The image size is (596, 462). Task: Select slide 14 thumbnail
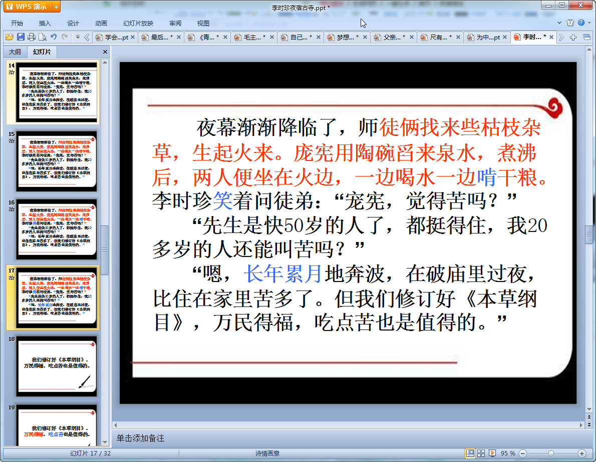(56, 92)
